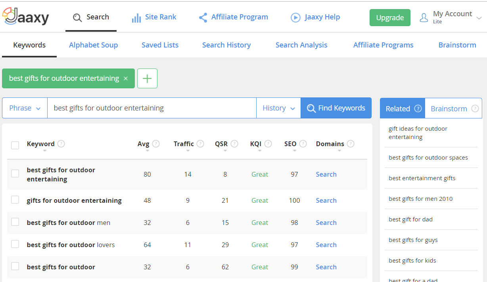The width and height of the screenshot is (487, 282).
Task: Click the magnifier icon beside Search in the top navigation
Action: pyautogui.click(x=77, y=18)
